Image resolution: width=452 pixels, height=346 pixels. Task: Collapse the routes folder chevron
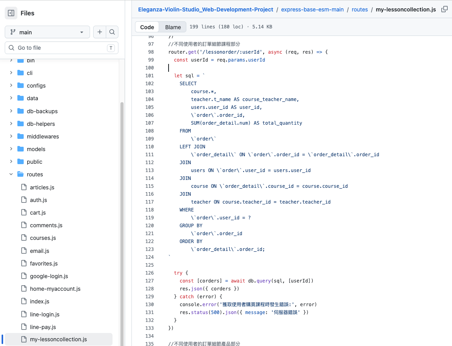click(11, 175)
